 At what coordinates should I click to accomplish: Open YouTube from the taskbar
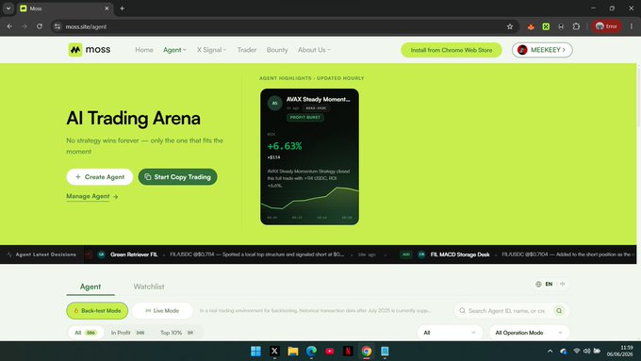point(330,352)
